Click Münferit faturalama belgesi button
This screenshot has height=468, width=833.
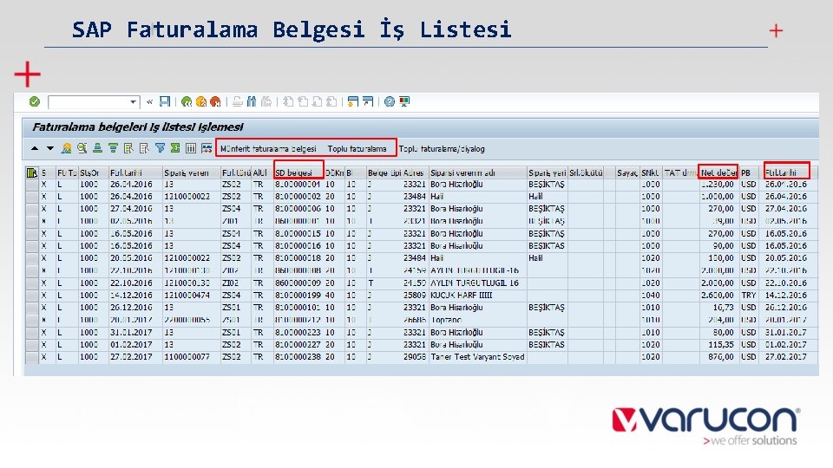[268, 148]
